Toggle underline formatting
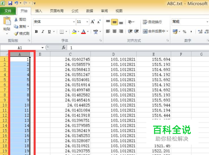The image size is (209, 155). [49, 32]
